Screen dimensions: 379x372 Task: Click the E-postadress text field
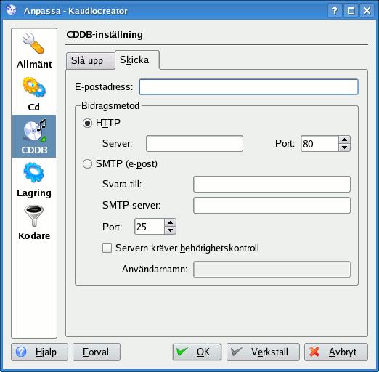pyautogui.click(x=248, y=86)
